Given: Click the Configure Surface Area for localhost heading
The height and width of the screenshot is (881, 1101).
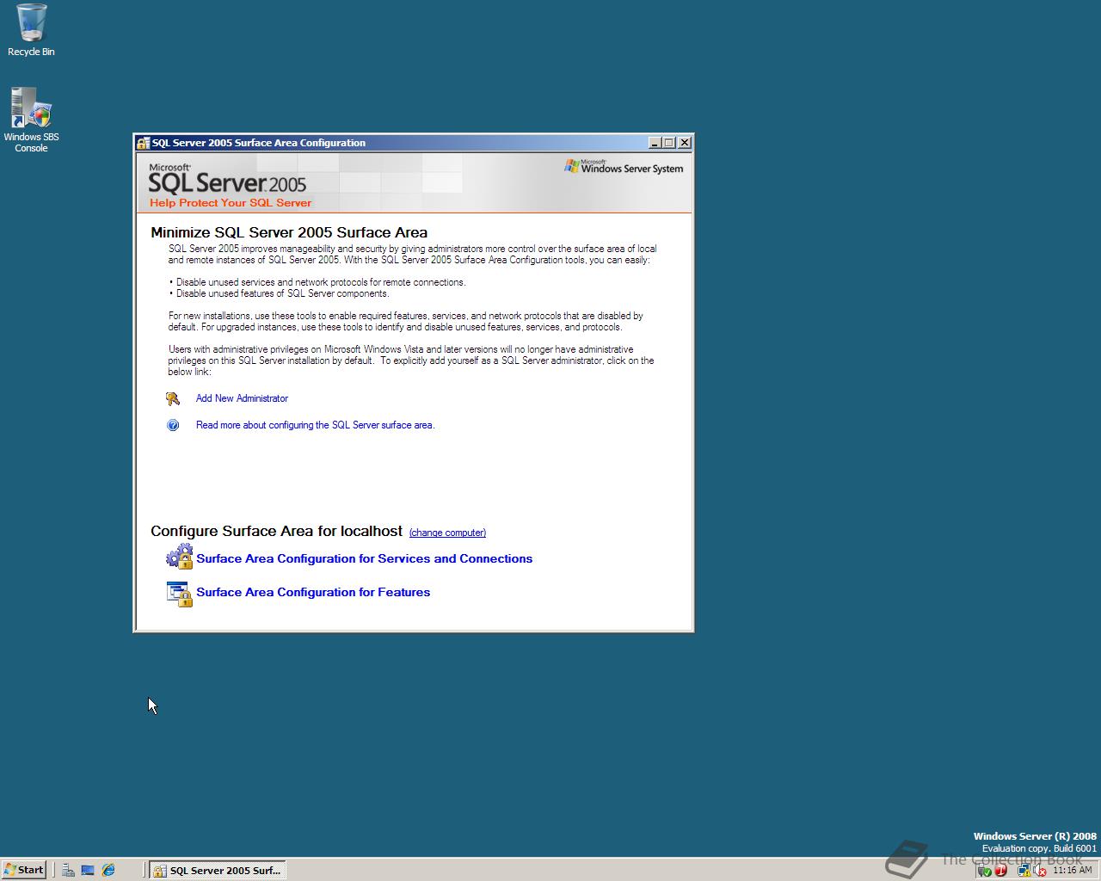Looking at the screenshot, I should tap(276, 531).
